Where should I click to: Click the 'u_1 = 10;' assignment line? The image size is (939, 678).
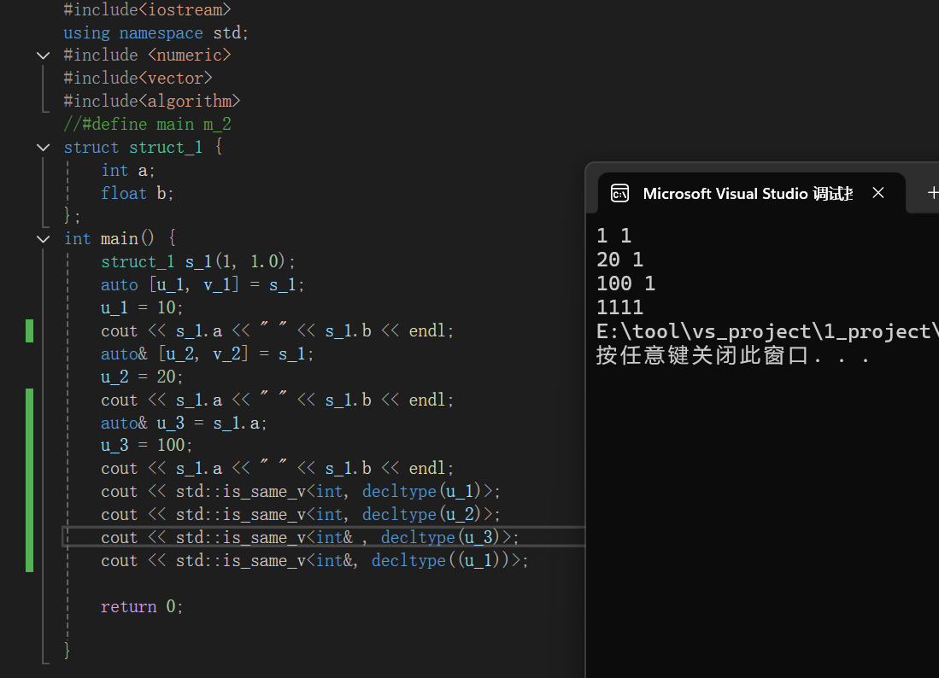pyautogui.click(x=142, y=307)
